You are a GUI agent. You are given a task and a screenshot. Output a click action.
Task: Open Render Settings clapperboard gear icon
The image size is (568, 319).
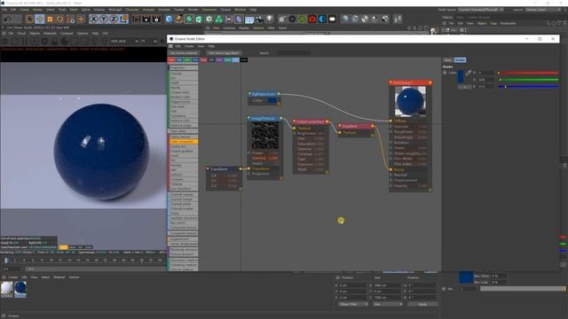[x=156, y=19]
